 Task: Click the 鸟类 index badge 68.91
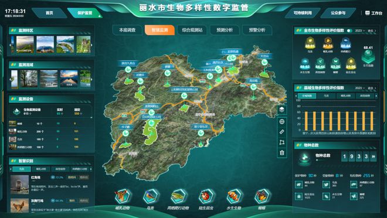click(x=310, y=43)
